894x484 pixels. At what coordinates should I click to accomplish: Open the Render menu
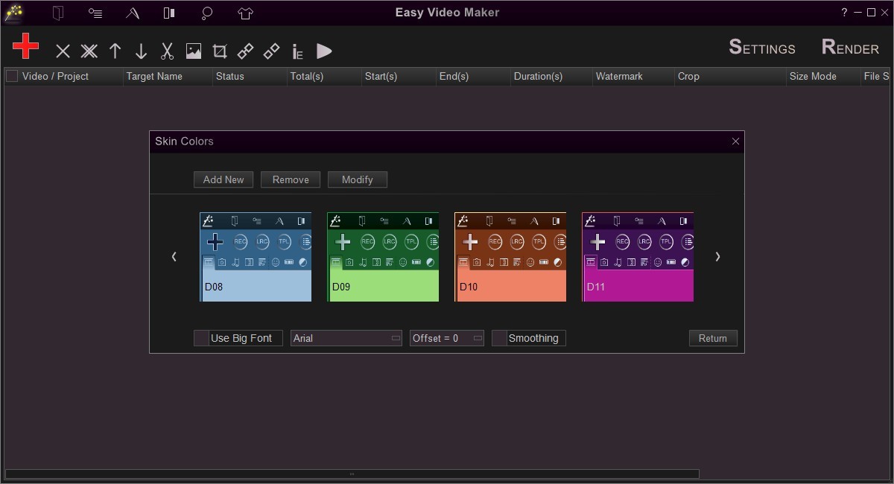click(x=849, y=48)
